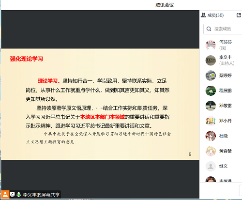Click the shared slide titled 强化理论学习
Viewport: 242px width, 200px height.
click(100, 104)
